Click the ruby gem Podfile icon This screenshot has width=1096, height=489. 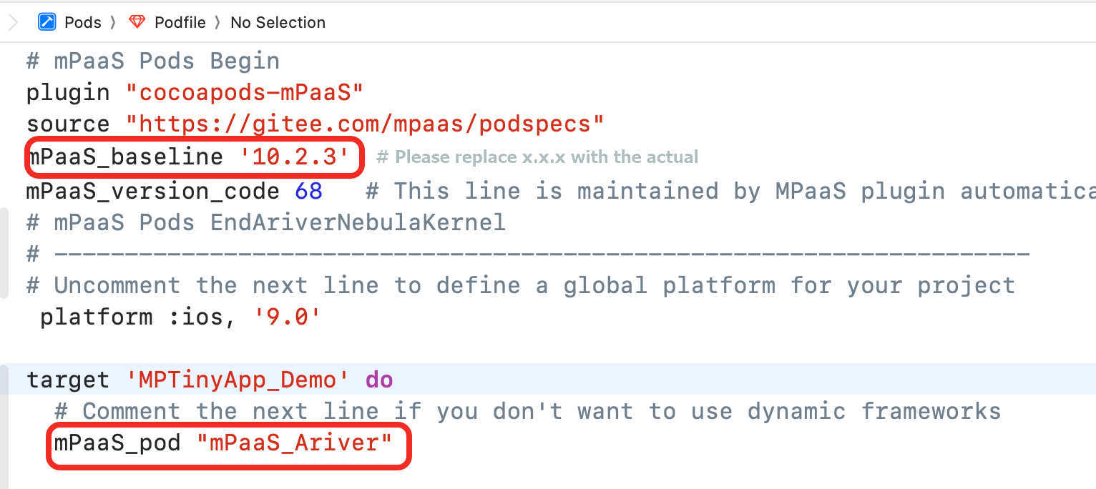coord(137,22)
